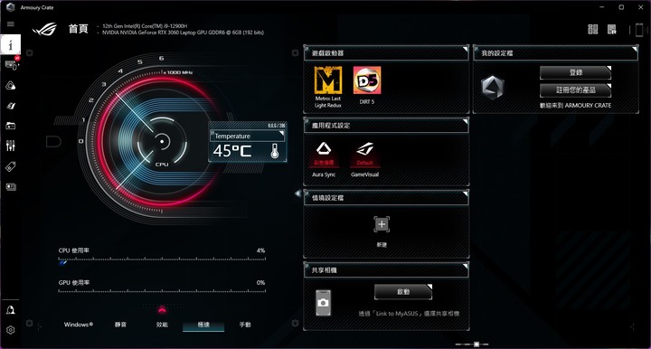Expand the 應用程式設定 panel corner
This screenshot has height=349, width=651.
pos(465,121)
